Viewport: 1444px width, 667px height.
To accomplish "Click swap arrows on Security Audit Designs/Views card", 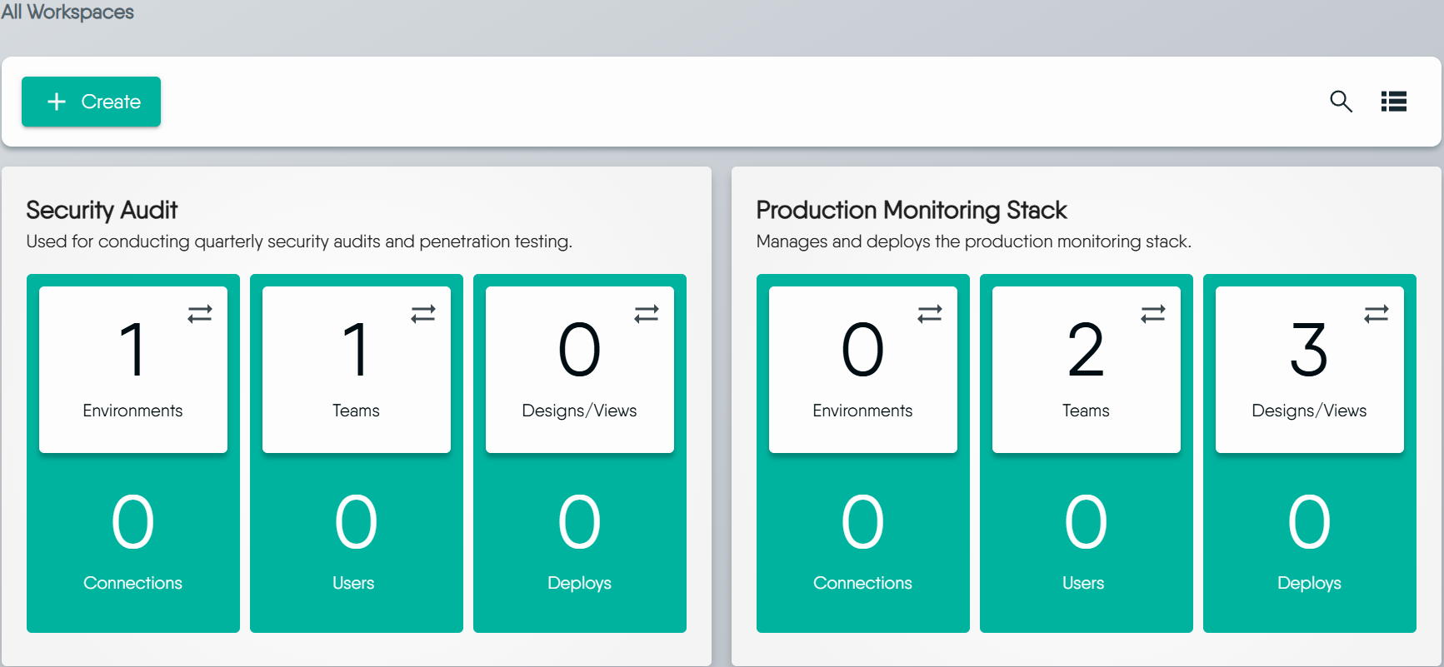I will click(x=647, y=314).
